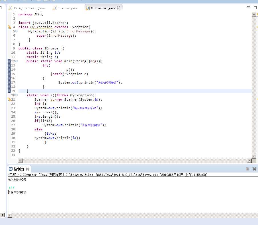The height and width of the screenshot is (225, 258).
Task: Click 'static void a()throws MyException{' line
Action: pyautogui.click(x=60, y=95)
